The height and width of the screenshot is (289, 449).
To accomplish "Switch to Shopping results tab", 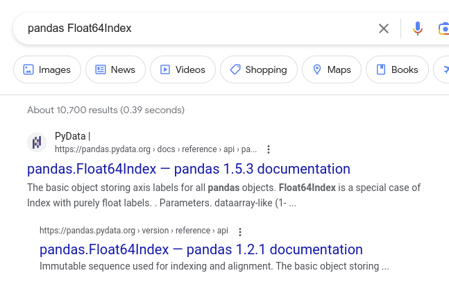I will click(x=259, y=69).
